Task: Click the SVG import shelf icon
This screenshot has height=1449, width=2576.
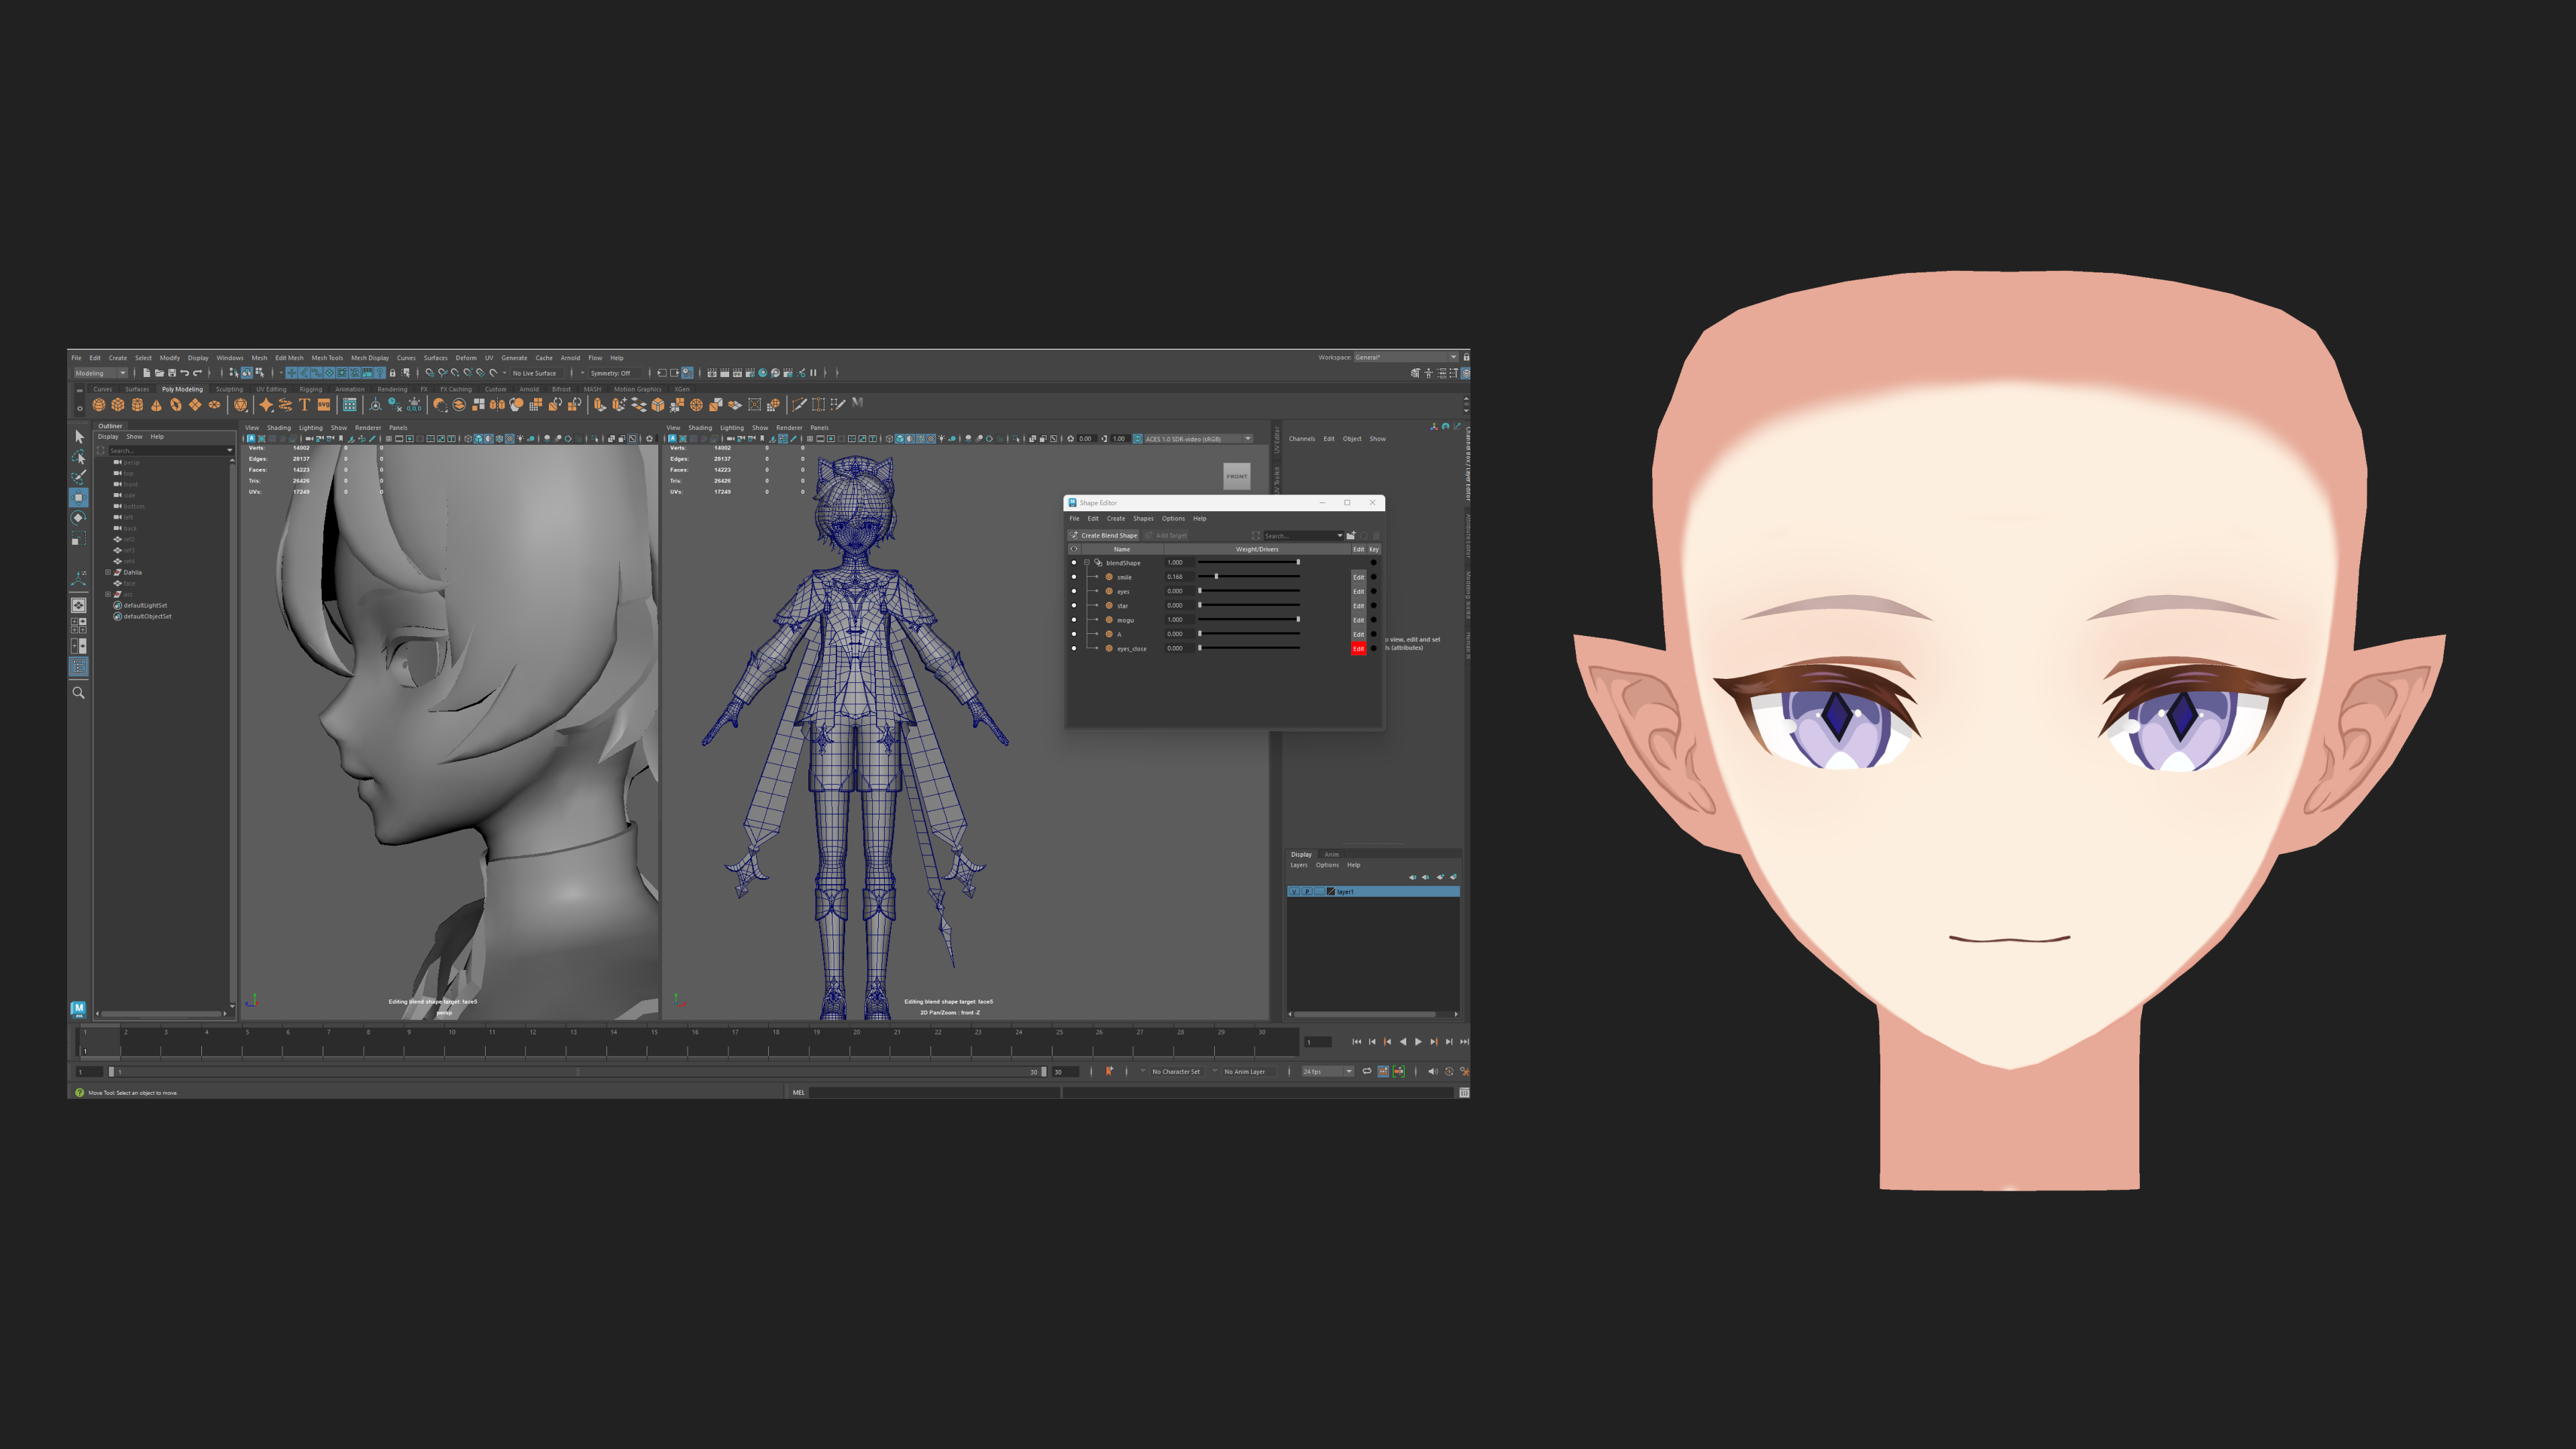Action: point(324,405)
